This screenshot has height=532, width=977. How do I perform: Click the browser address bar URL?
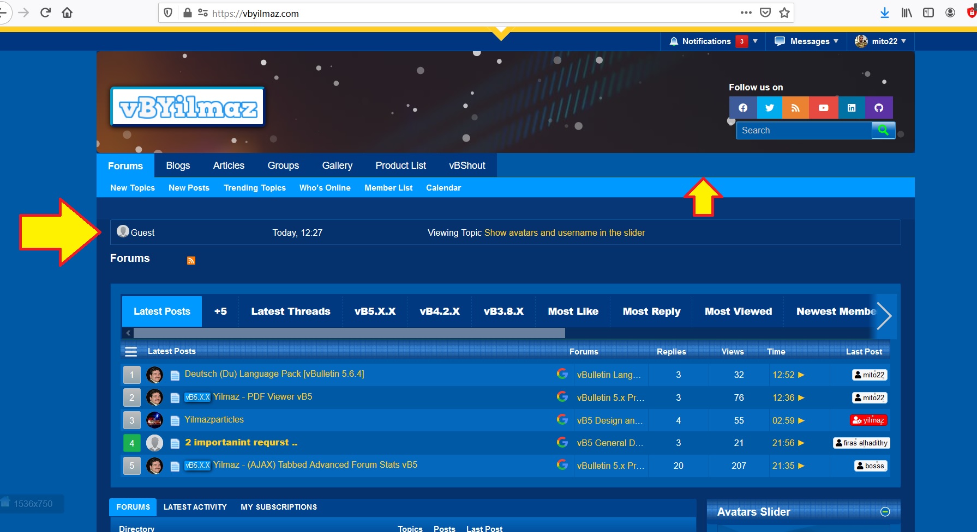[x=255, y=14]
